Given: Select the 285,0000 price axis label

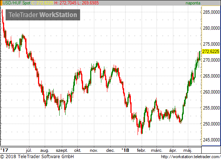Looking at the screenshot, I should 211,12.
